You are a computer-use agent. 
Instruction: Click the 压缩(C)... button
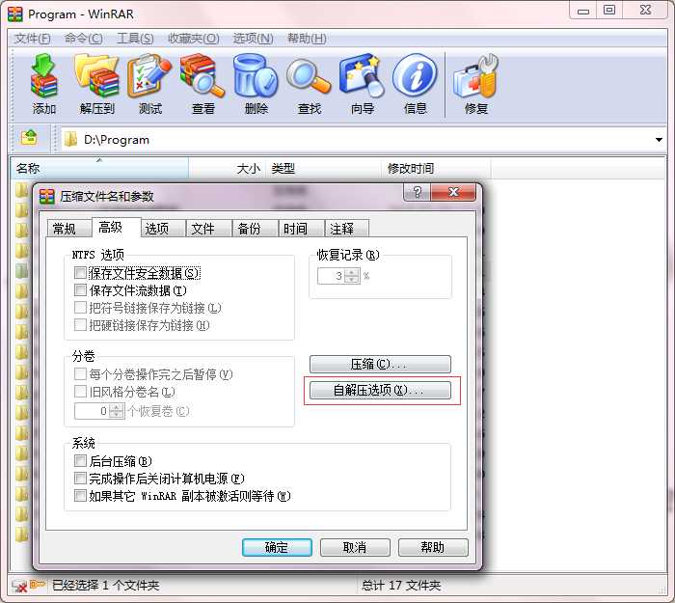pyautogui.click(x=380, y=364)
